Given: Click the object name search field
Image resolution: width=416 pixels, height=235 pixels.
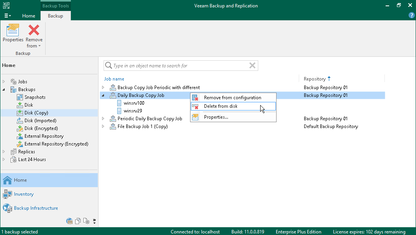Looking at the screenshot, I should (179, 66).
